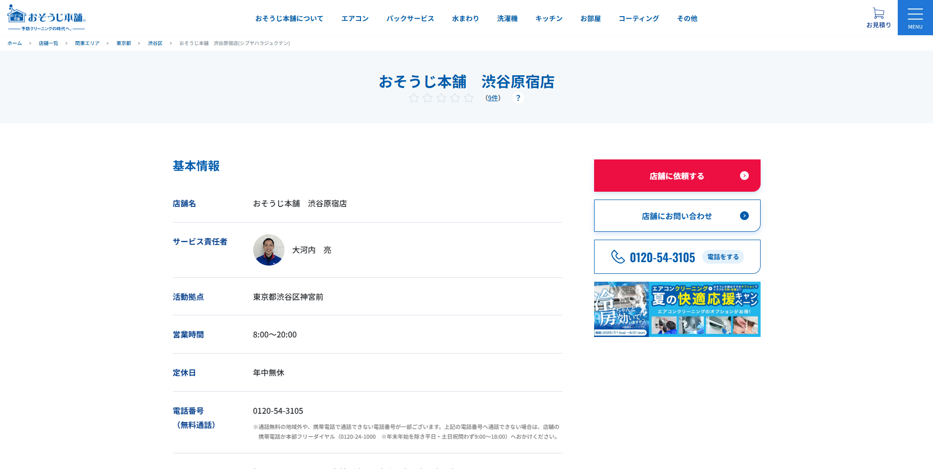Click サービス責任者 label
This screenshot has height=469, width=933.
(200, 242)
